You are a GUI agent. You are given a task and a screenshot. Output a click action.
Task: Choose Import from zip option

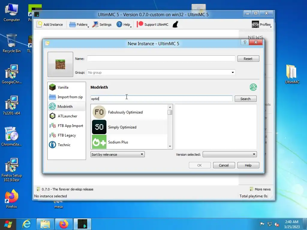pos(67,97)
